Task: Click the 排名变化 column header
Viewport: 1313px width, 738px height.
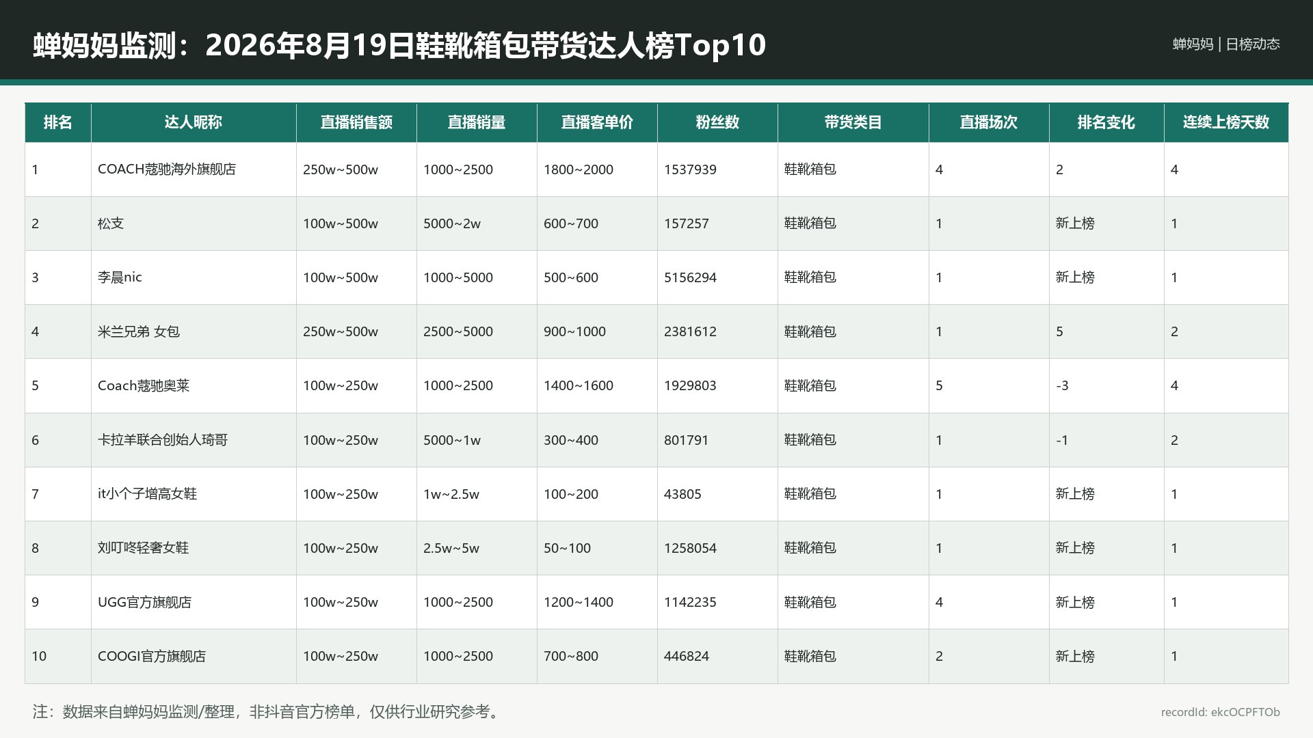Action: [1106, 122]
